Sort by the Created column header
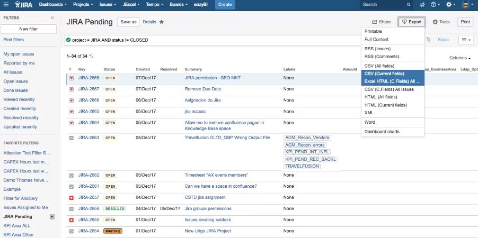 pos(143,69)
